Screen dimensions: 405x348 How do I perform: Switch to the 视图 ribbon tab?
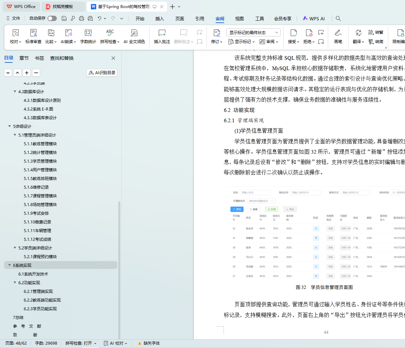(239, 19)
